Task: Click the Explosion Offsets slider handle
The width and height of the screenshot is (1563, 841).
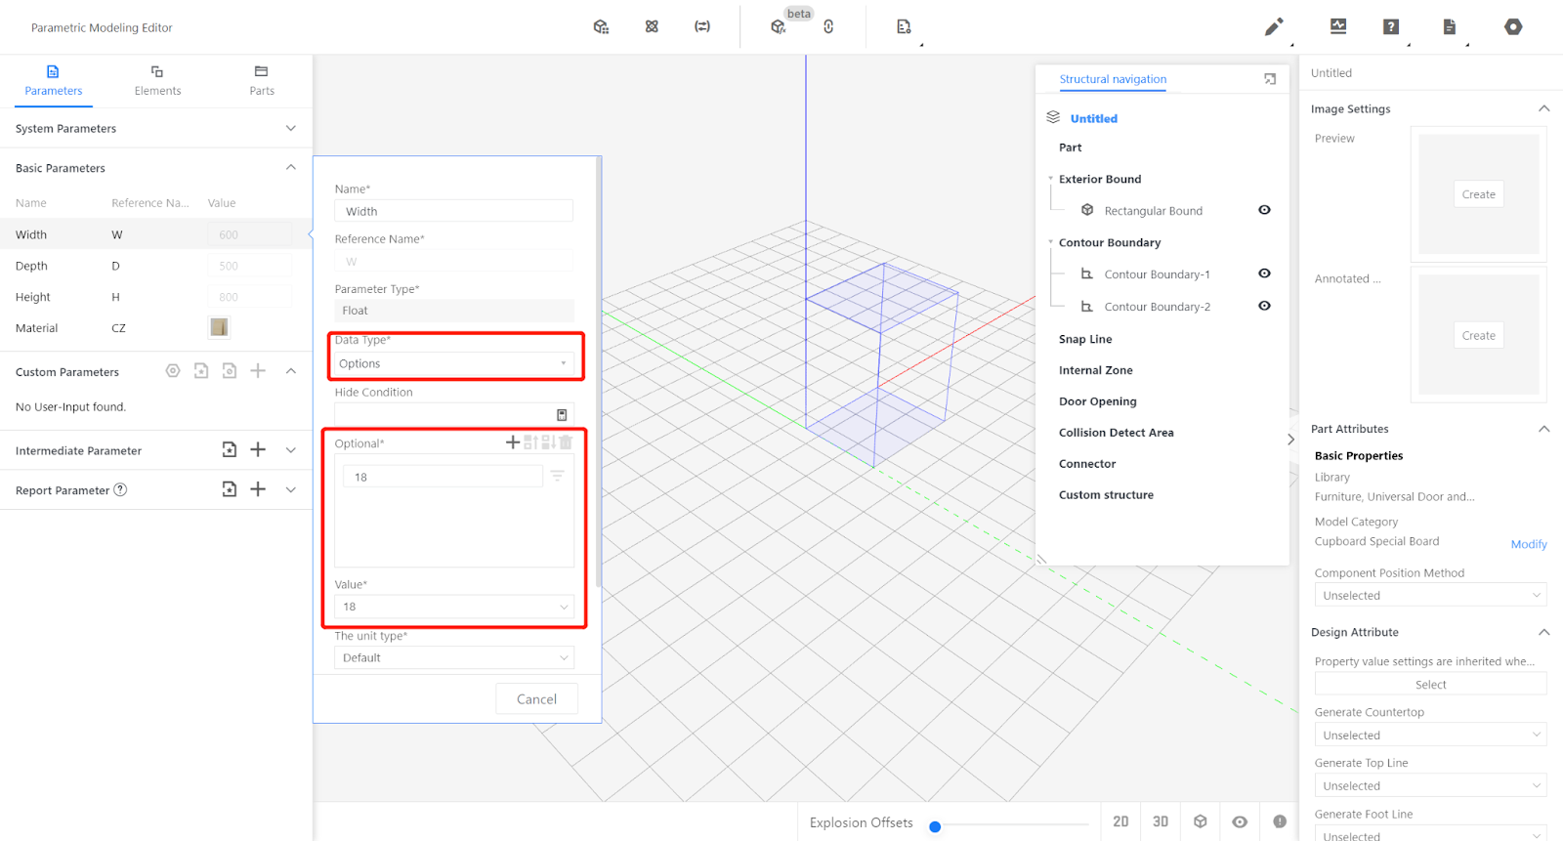Action: click(935, 826)
